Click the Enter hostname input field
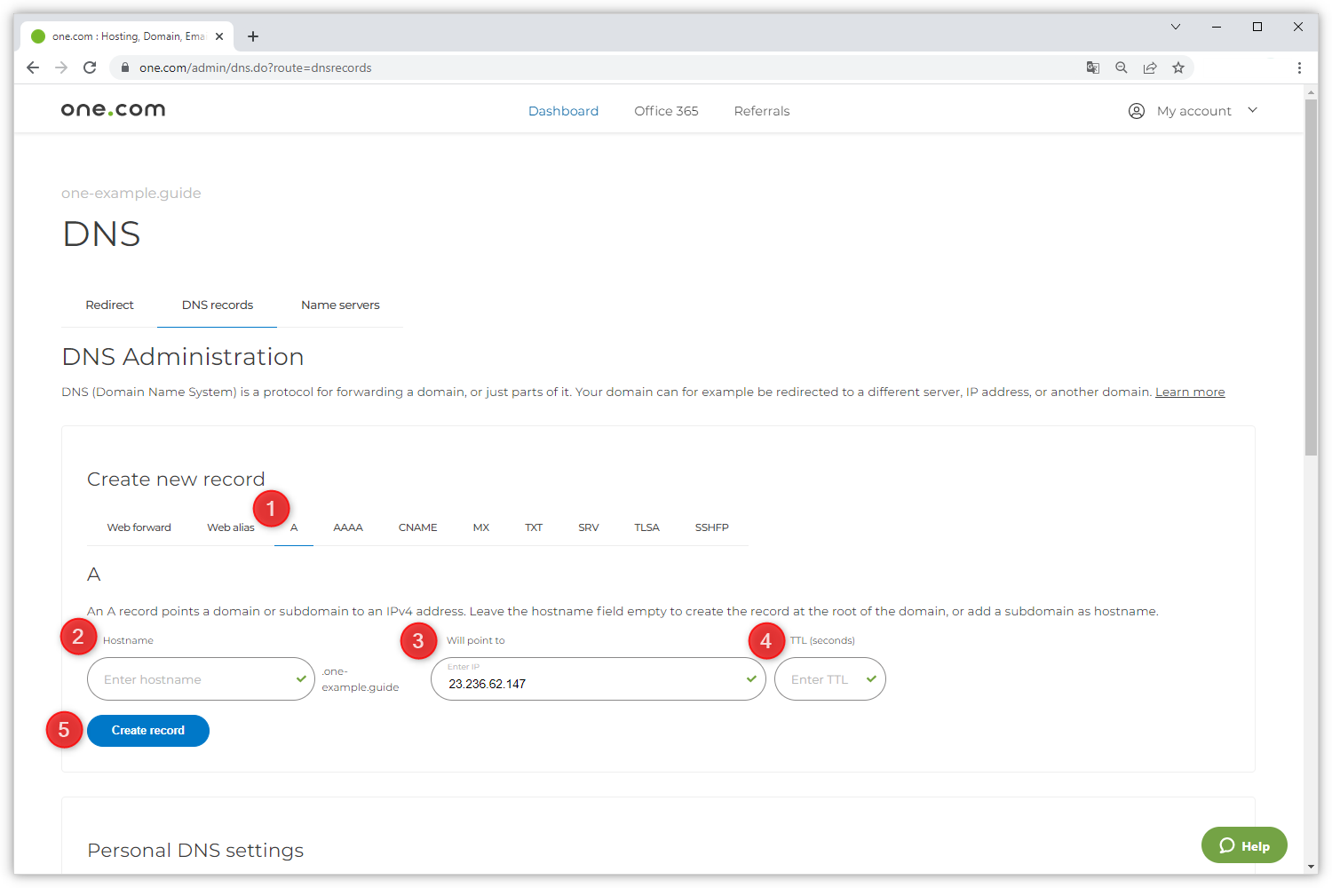This screenshot has height=888, width=1332. coord(195,679)
